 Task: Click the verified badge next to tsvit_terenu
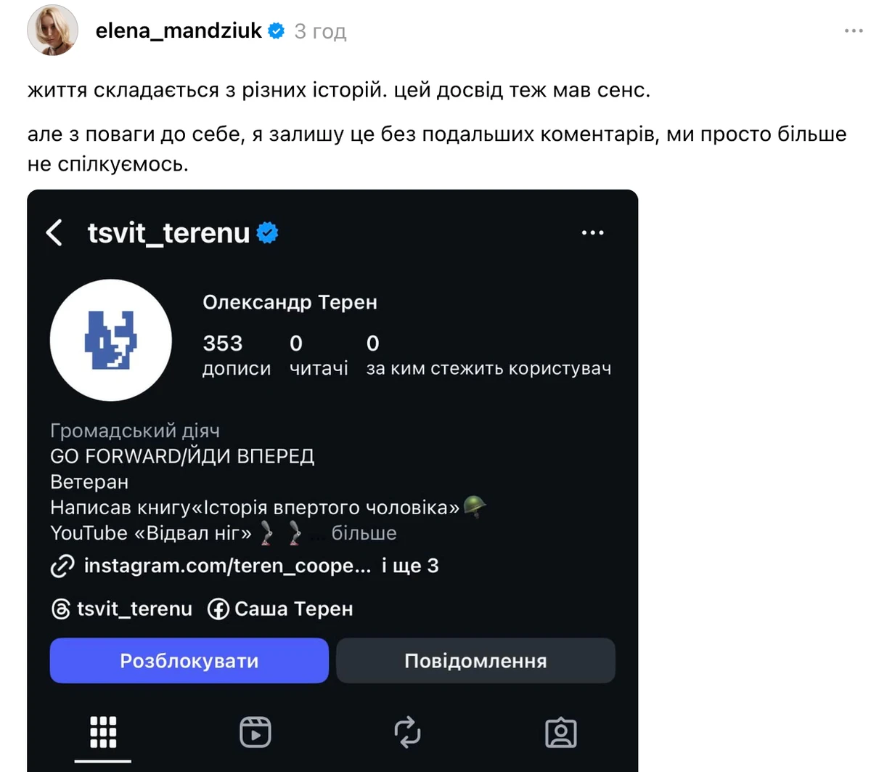tap(267, 232)
